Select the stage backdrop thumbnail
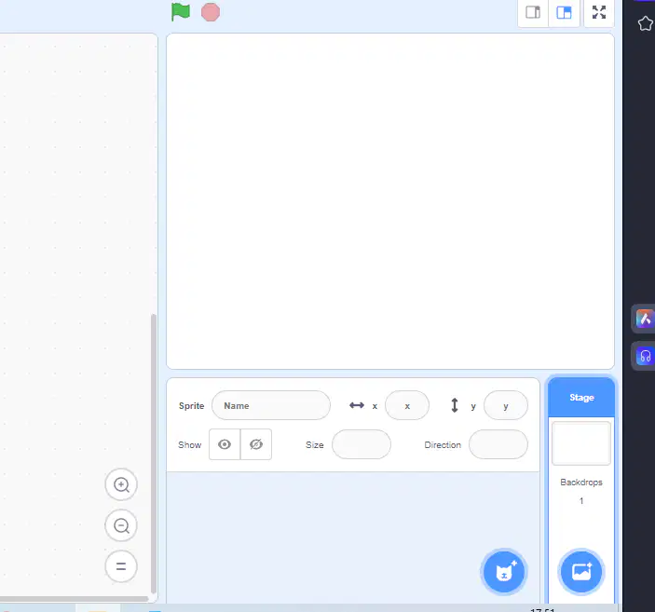 click(x=581, y=443)
